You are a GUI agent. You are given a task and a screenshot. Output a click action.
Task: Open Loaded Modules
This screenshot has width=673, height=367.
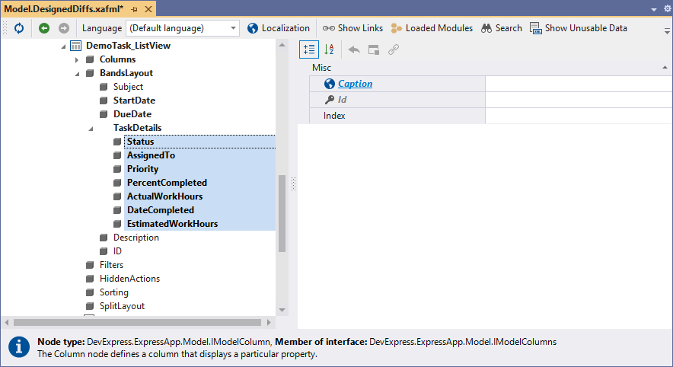click(432, 28)
